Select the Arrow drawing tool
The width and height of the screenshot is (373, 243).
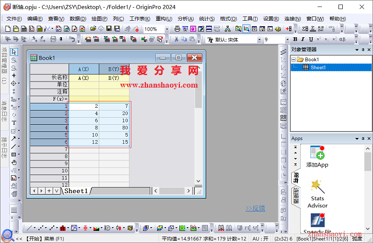coord(14,138)
